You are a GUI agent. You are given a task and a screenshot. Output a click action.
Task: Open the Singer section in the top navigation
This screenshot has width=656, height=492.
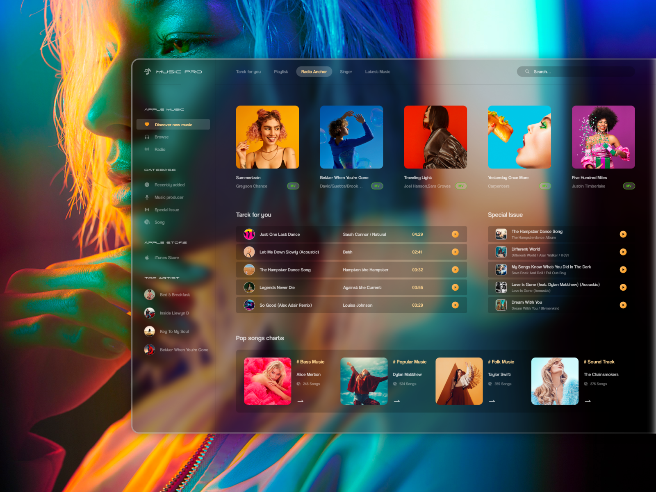346,71
